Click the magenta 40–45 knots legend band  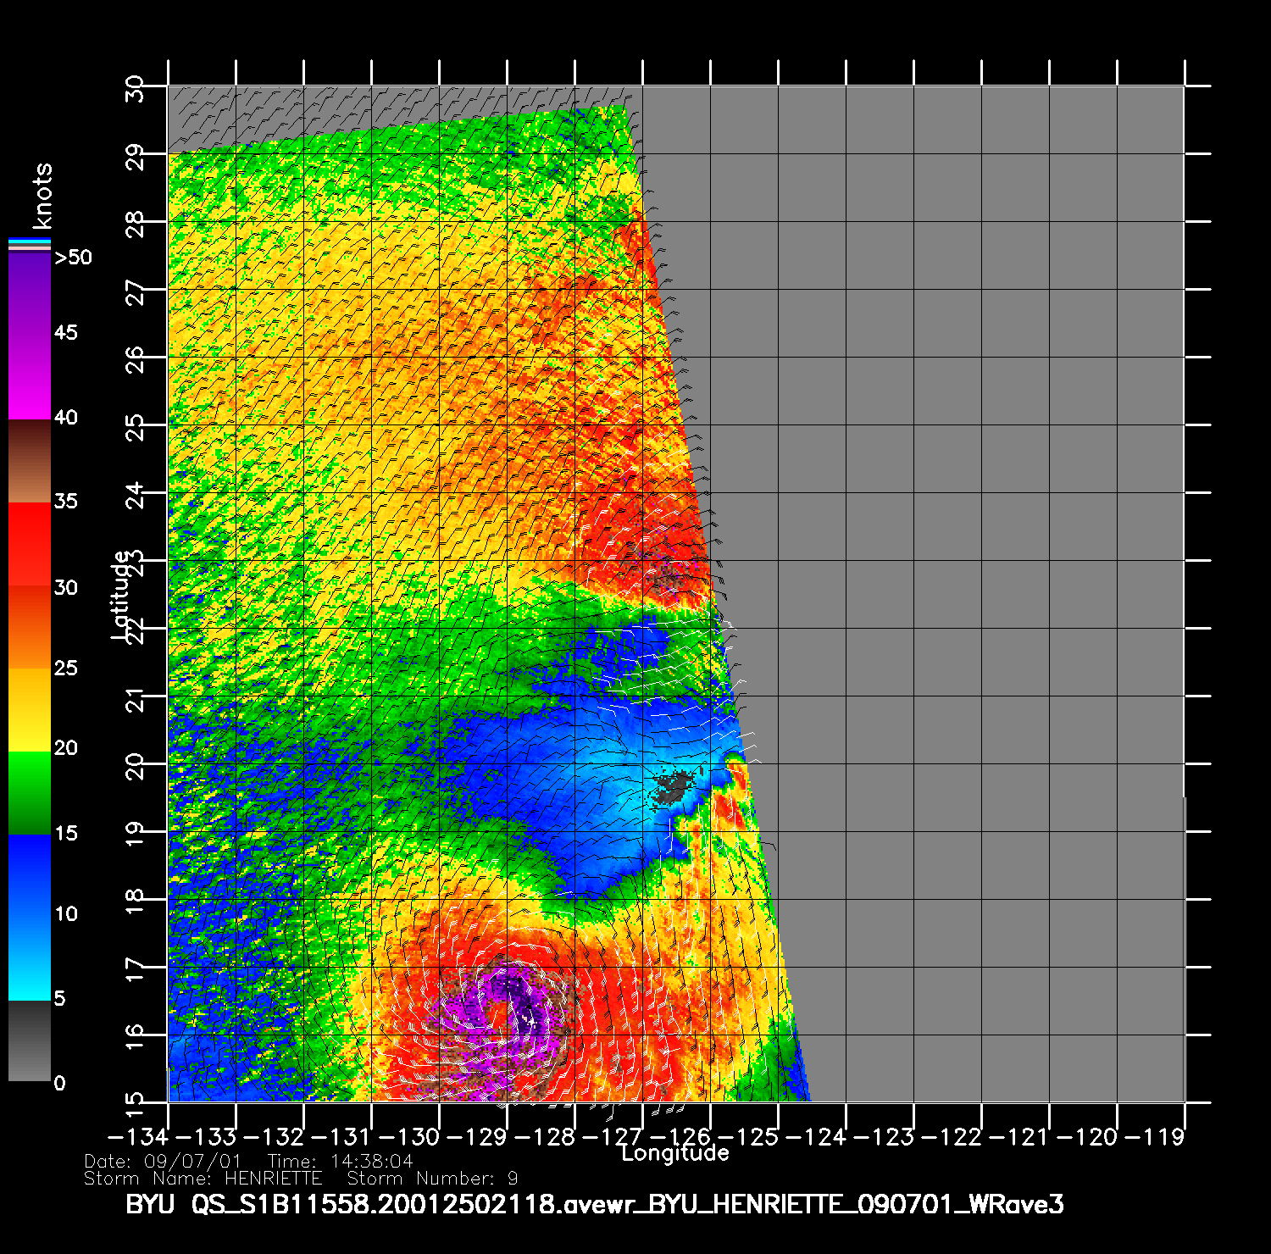click(30, 375)
